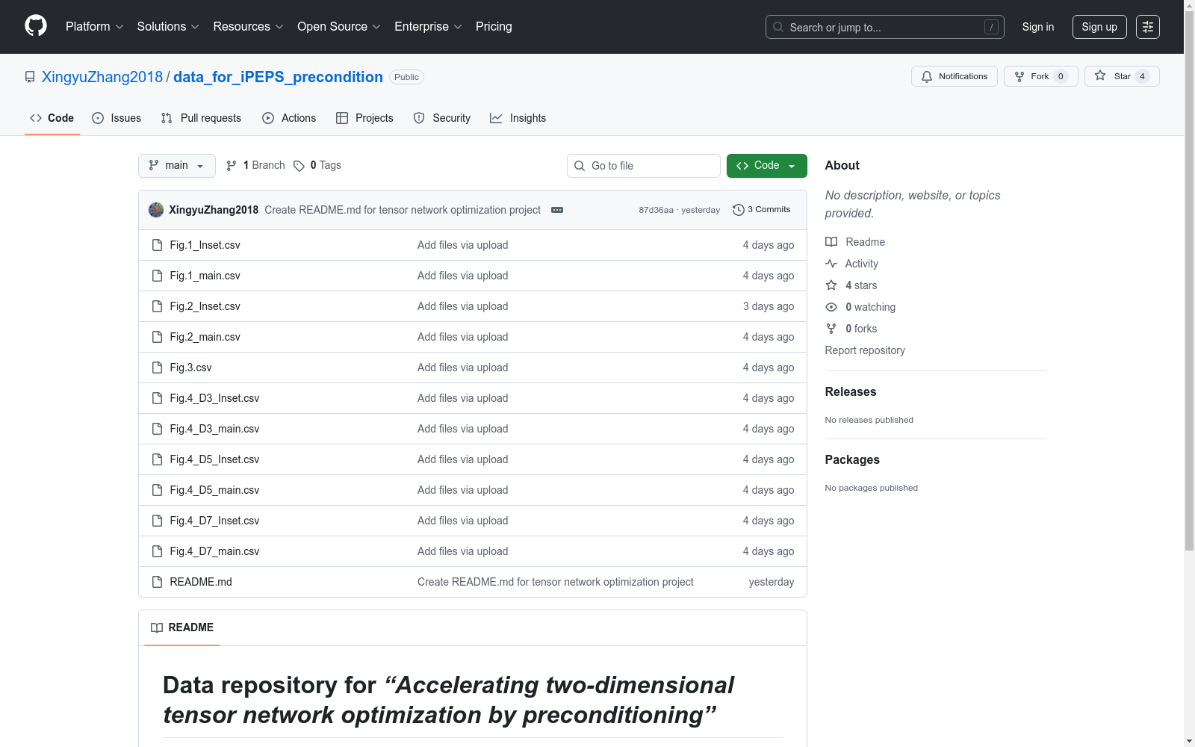The width and height of the screenshot is (1195, 747).
Task: Expand the green Code dropdown button
Action: (767, 166)
